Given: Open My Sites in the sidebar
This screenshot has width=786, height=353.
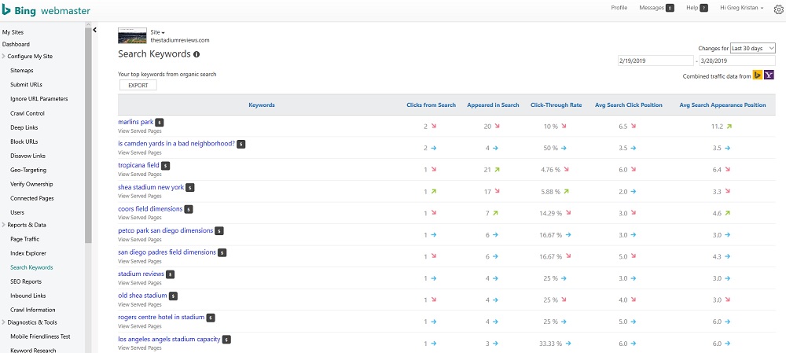Looking at the screenshot, I should click(x=13, y=32).
